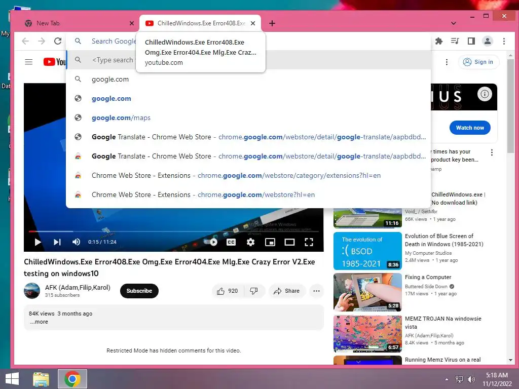Open the Evolution of Blue Screen title link

tap(444, 240)
